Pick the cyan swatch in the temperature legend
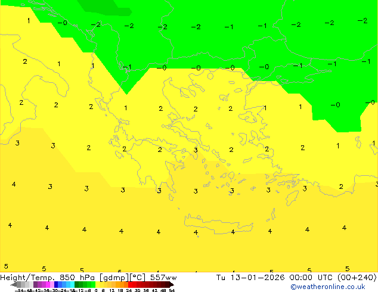This screenshot has width=378, height=292. click(x=72, y=284)
